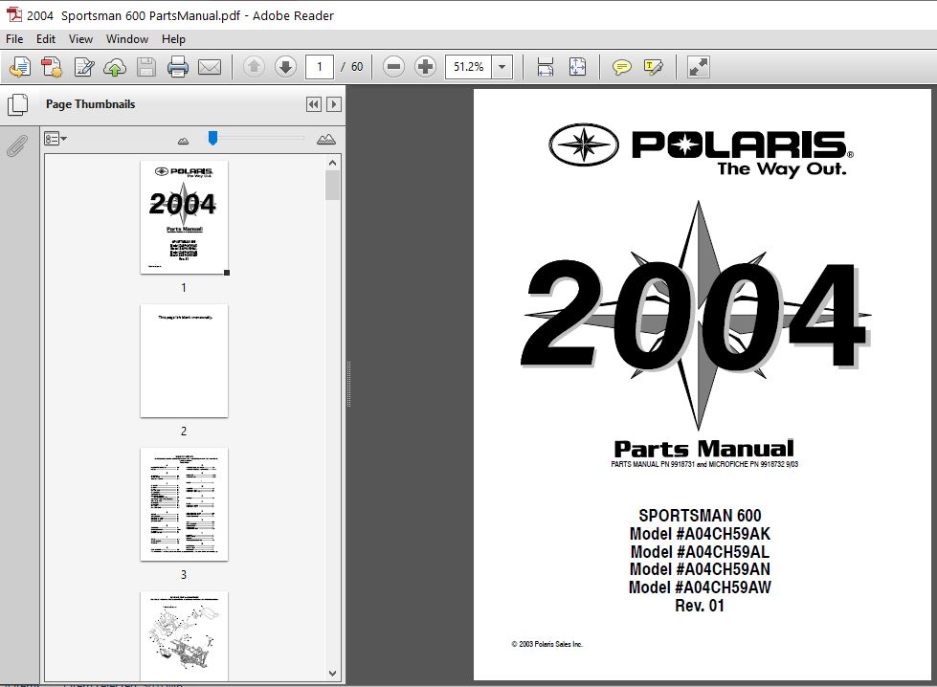
Task: Open the Sign/Fill document tool icon
Action: pyautogui.click(x=83, y=67)
